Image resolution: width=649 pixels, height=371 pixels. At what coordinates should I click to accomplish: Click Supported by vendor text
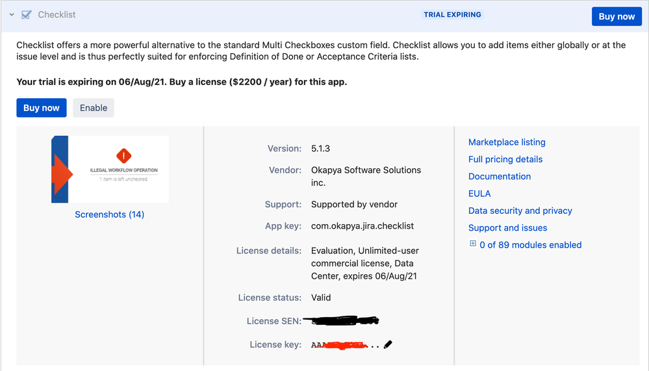click(x=354, y=205)
